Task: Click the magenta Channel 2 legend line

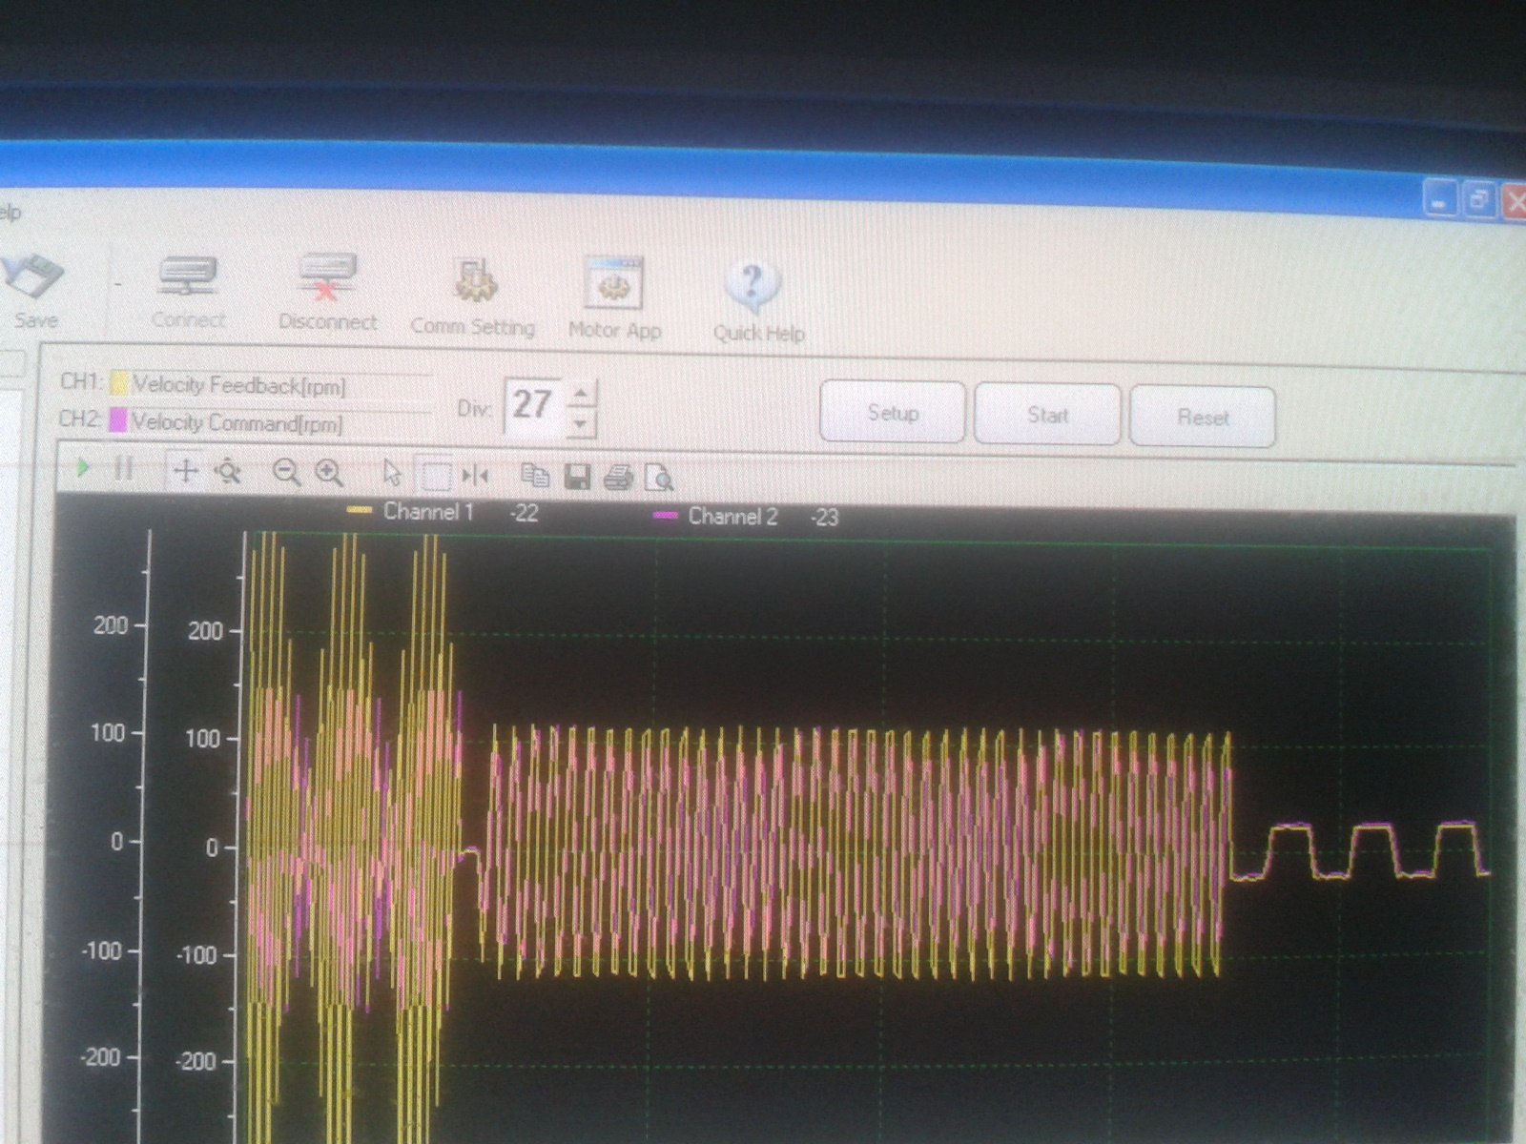Action: (x=665, y=516)
